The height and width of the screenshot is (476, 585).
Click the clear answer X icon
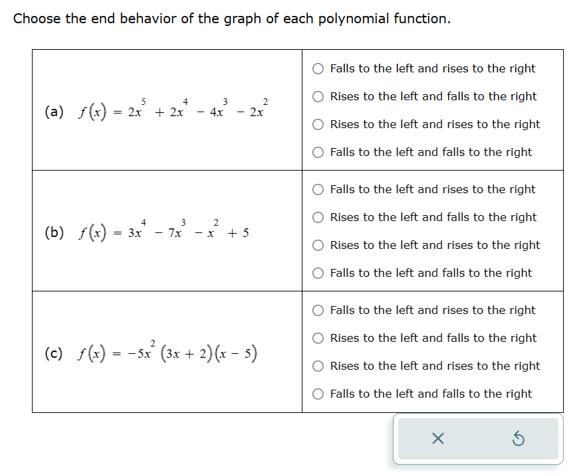[438, 439]
